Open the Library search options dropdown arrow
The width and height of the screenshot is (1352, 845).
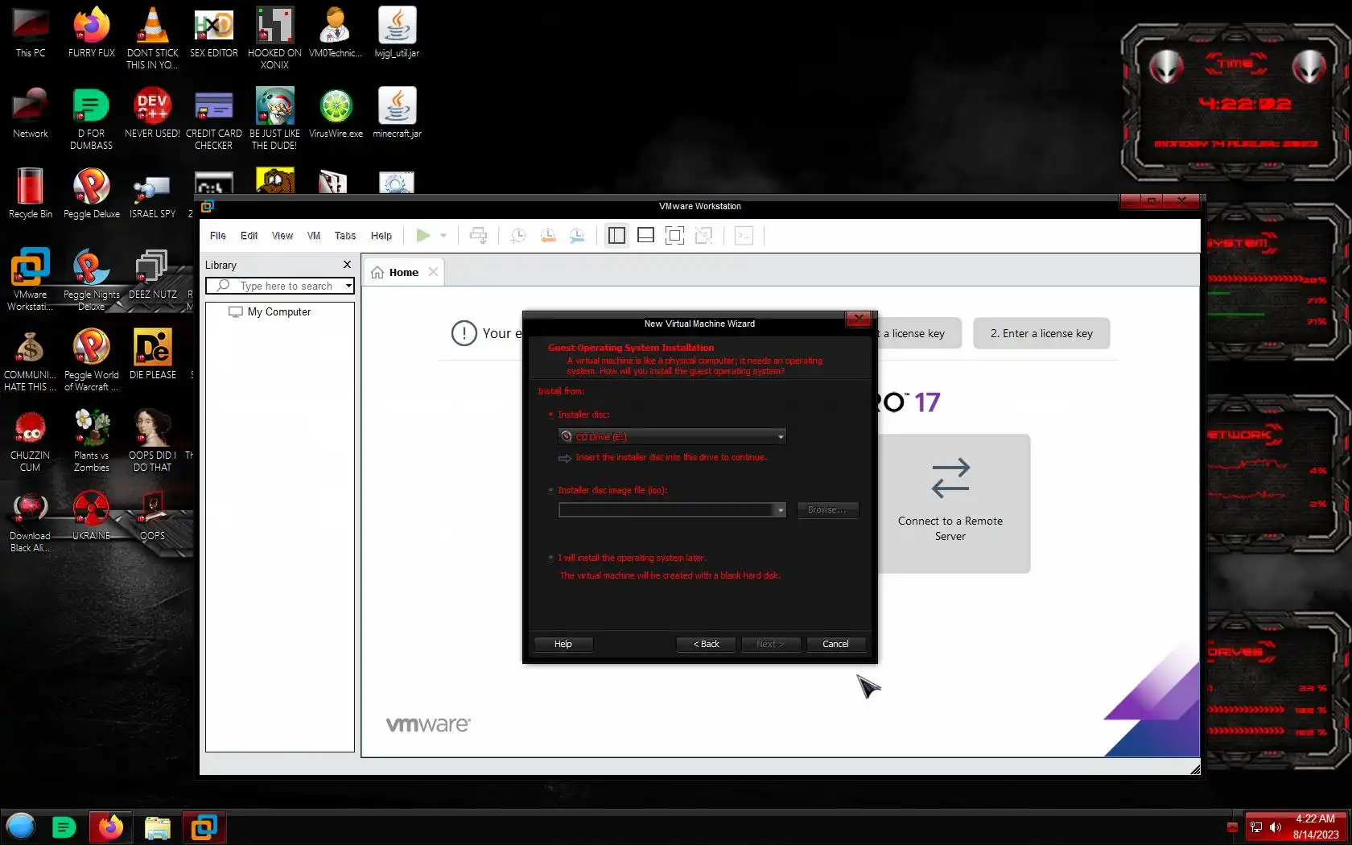point(348,286)
